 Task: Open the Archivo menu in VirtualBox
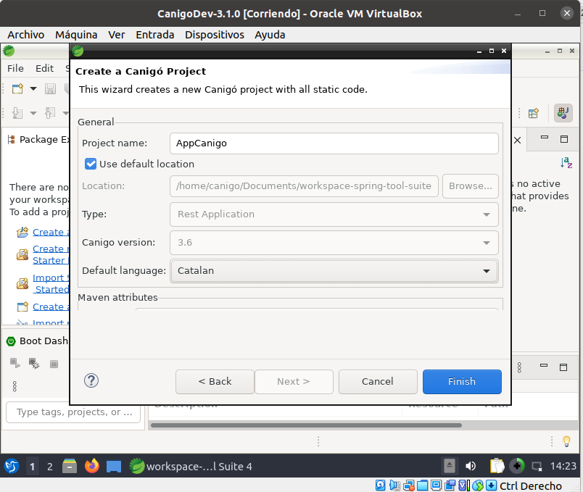(x=26, y=35)
